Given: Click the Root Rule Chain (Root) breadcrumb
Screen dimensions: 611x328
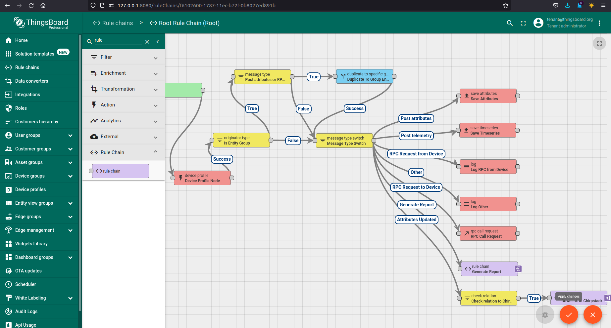Looking at the screenshot, I should click(x=185, y=23).
